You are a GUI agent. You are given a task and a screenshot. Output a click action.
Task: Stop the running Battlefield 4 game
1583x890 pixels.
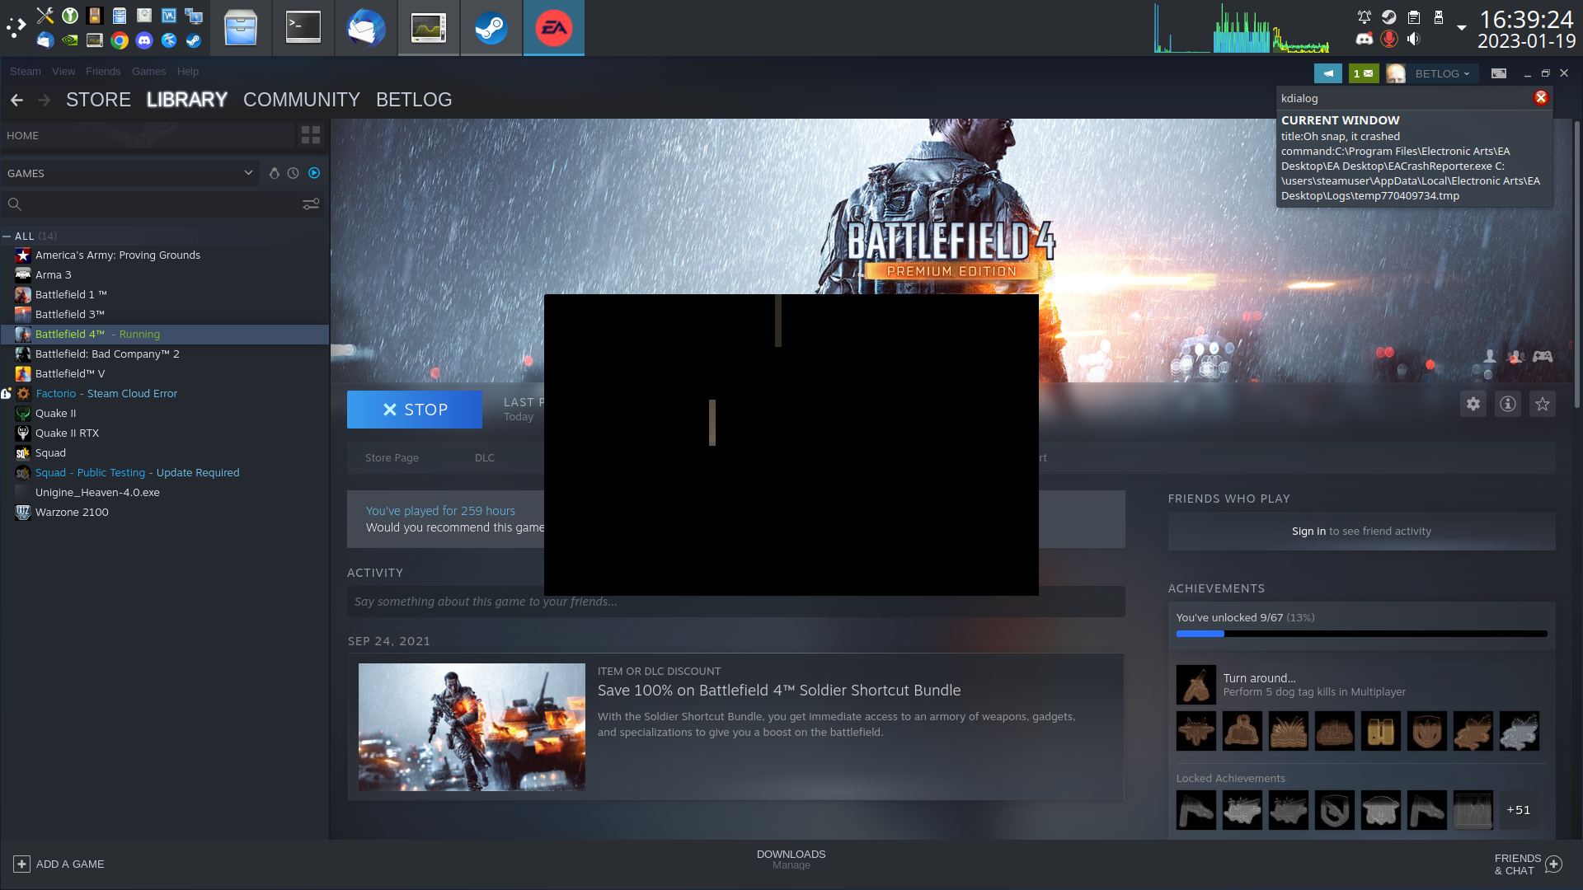415,410
